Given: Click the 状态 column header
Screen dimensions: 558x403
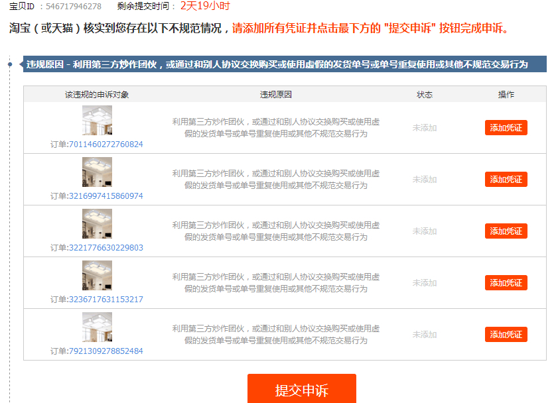Looking at the screenshot, I should click(425, 95).
